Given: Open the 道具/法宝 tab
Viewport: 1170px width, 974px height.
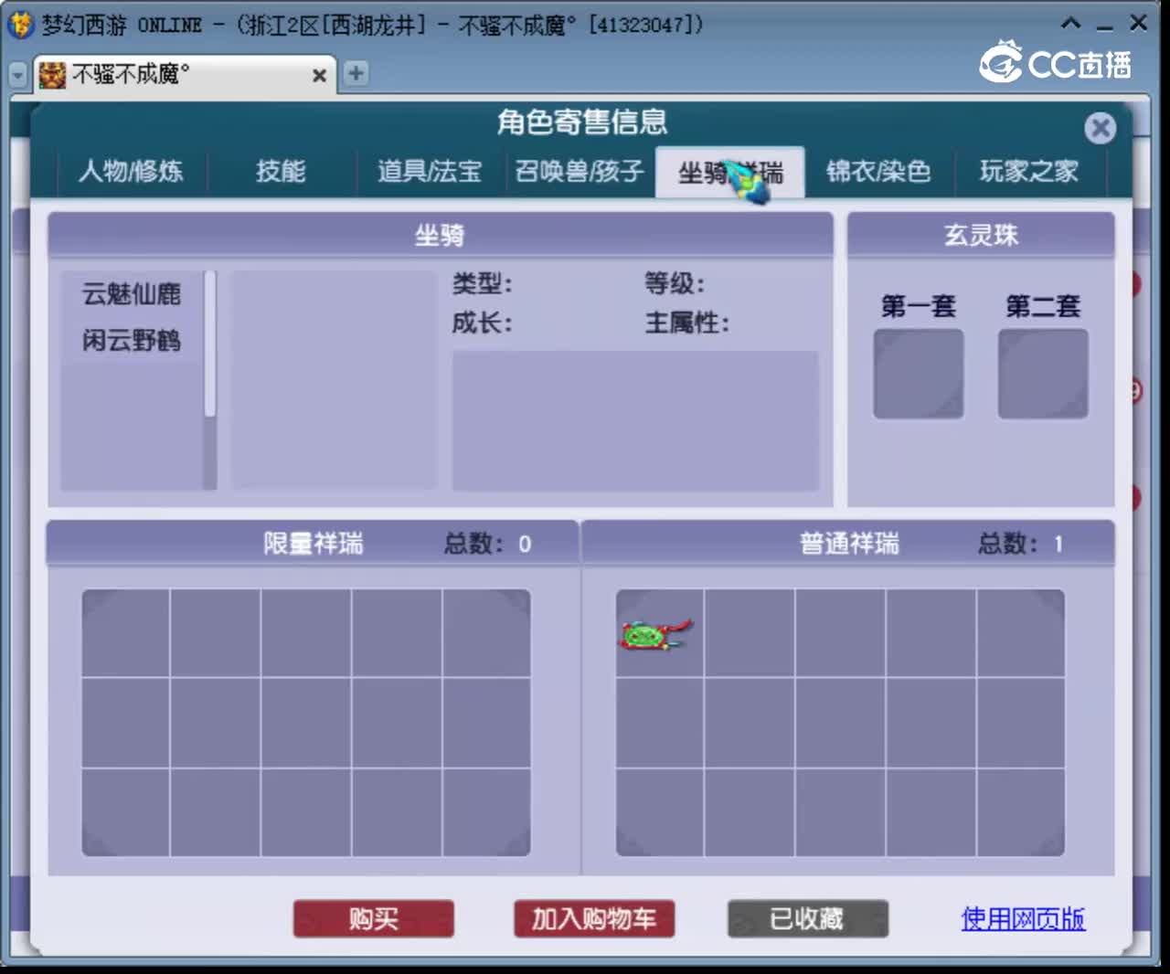Looking at the screenshot, I should coord(430,171).
